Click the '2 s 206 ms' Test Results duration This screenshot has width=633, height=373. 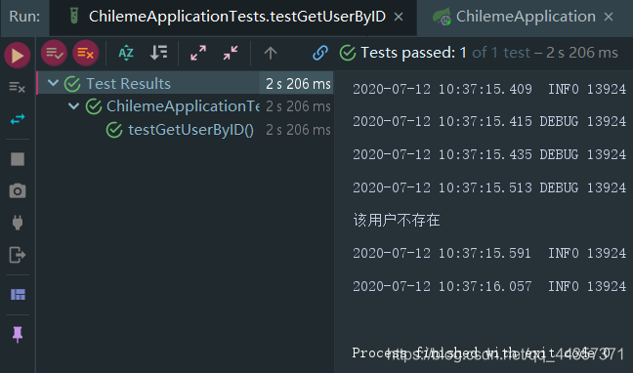coord(298,84)
